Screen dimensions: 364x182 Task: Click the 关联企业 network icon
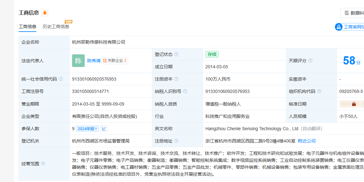click(x=105, y=61)
